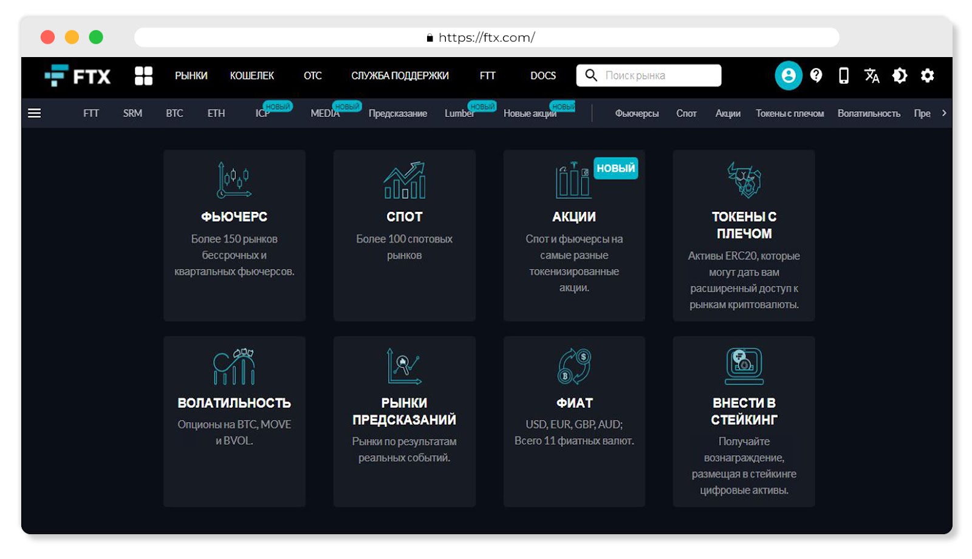This screenshot has width=972, height=559.
Task: Select the Акции category tab
Action: (x=728, y=113)
